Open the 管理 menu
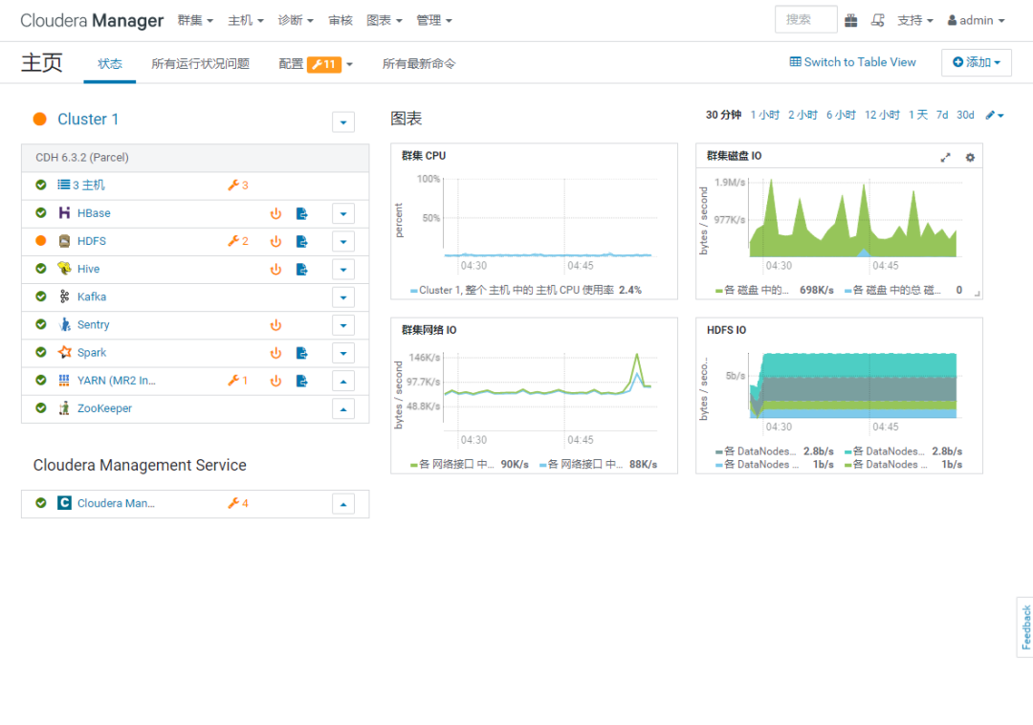 coord(434,20)
